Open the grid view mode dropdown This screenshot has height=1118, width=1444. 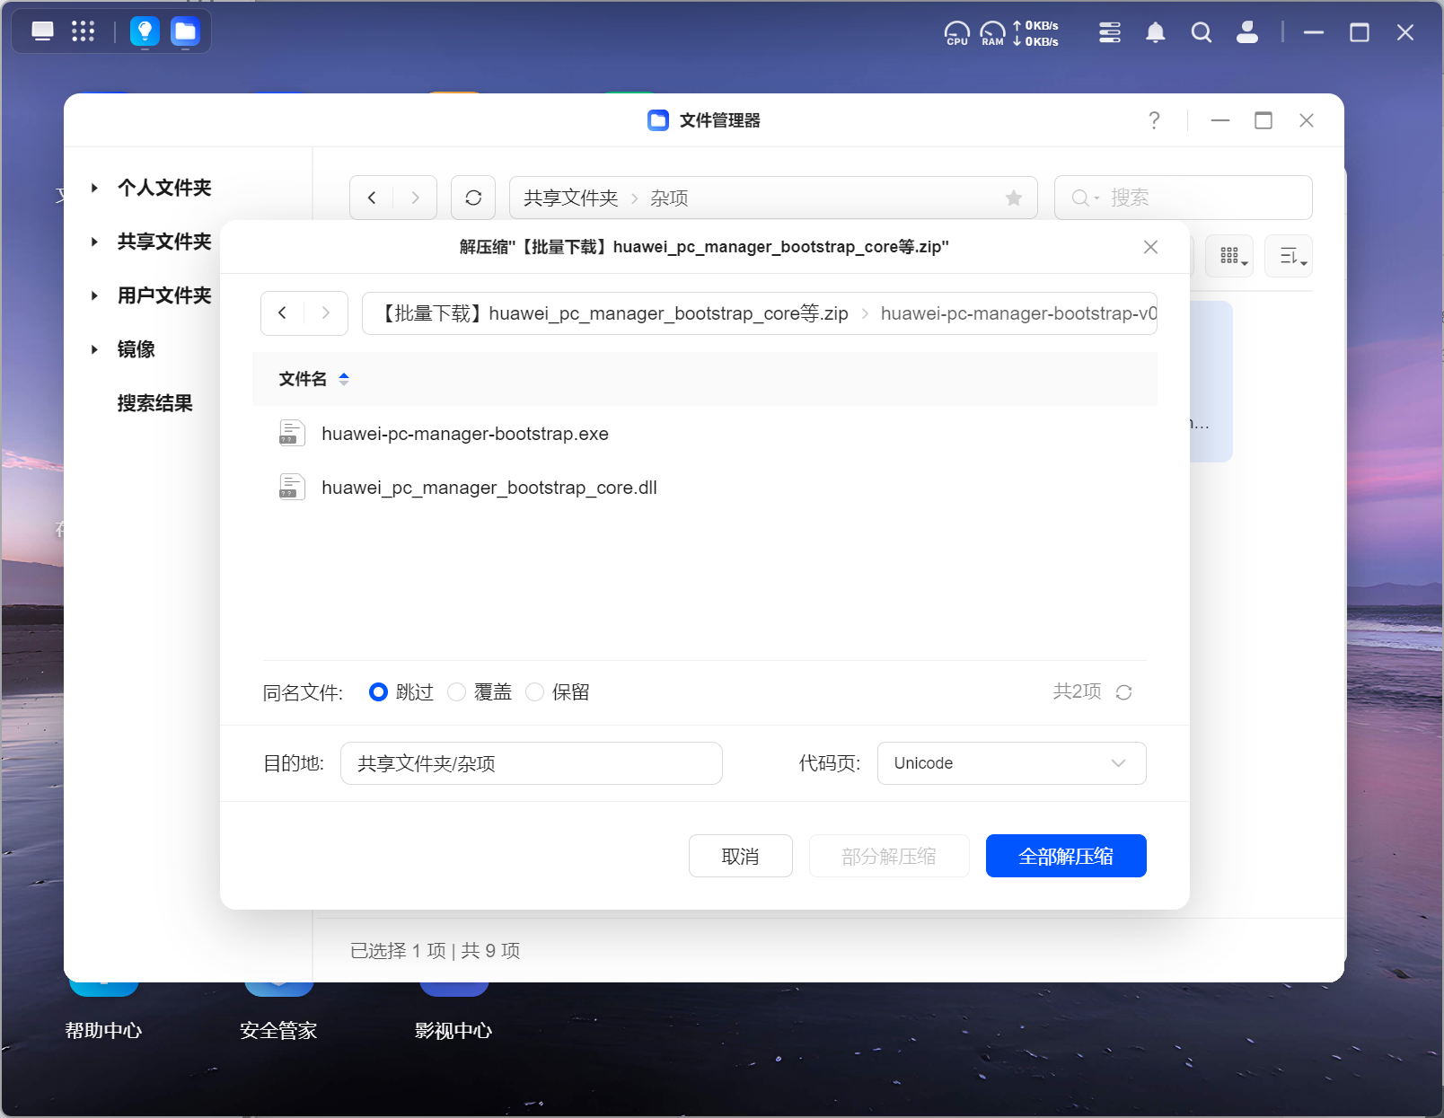1229,256
